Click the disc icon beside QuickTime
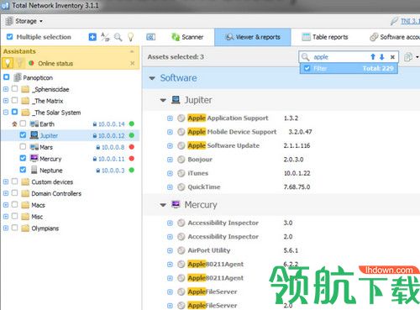This screenshot has height=310, width=420. (181, 187)
